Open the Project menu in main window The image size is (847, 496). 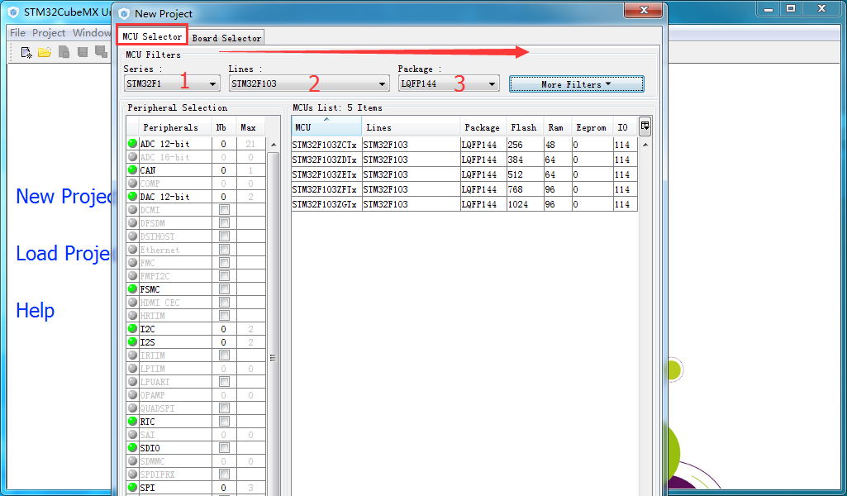(49, 33)
